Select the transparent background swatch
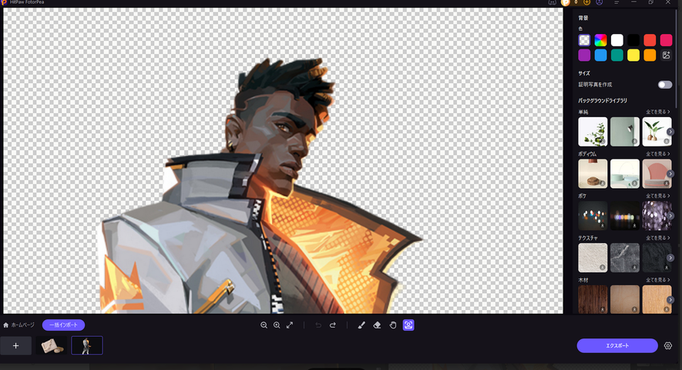The height and width of the screenshot is (370, 682). click(x=584, y=40)
